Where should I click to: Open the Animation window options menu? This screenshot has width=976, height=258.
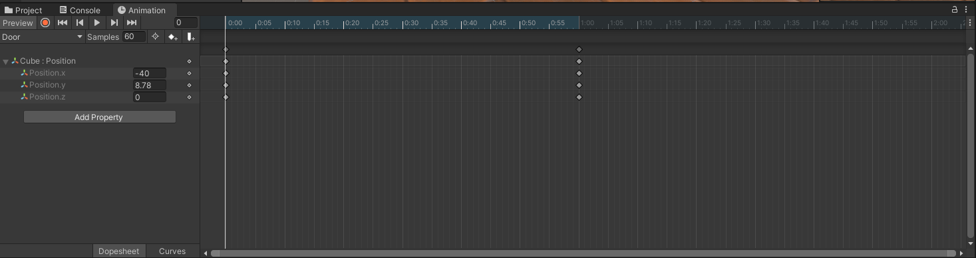click(x=966, y=9)
